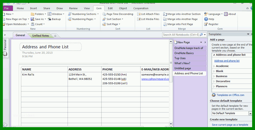
Task: Expand the Blank template category
Action: click(214, 71)
